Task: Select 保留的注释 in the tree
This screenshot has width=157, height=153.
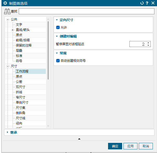Action: coord(24,45)
